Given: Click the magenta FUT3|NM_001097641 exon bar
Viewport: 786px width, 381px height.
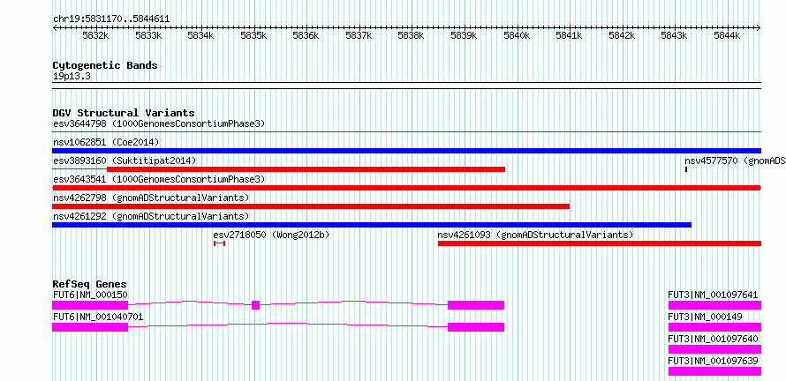Looking at the screenshot, I should [x=714, y=305].
